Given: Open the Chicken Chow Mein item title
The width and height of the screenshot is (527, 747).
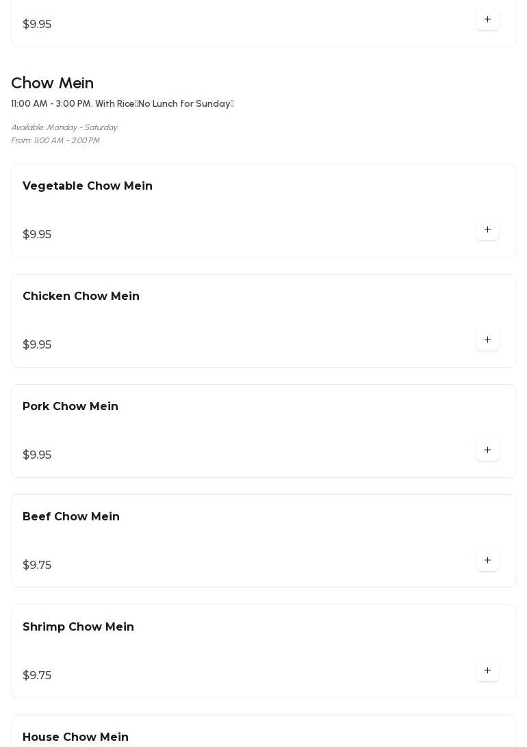Looking at the screenshot, I should (x=81, y=296).
